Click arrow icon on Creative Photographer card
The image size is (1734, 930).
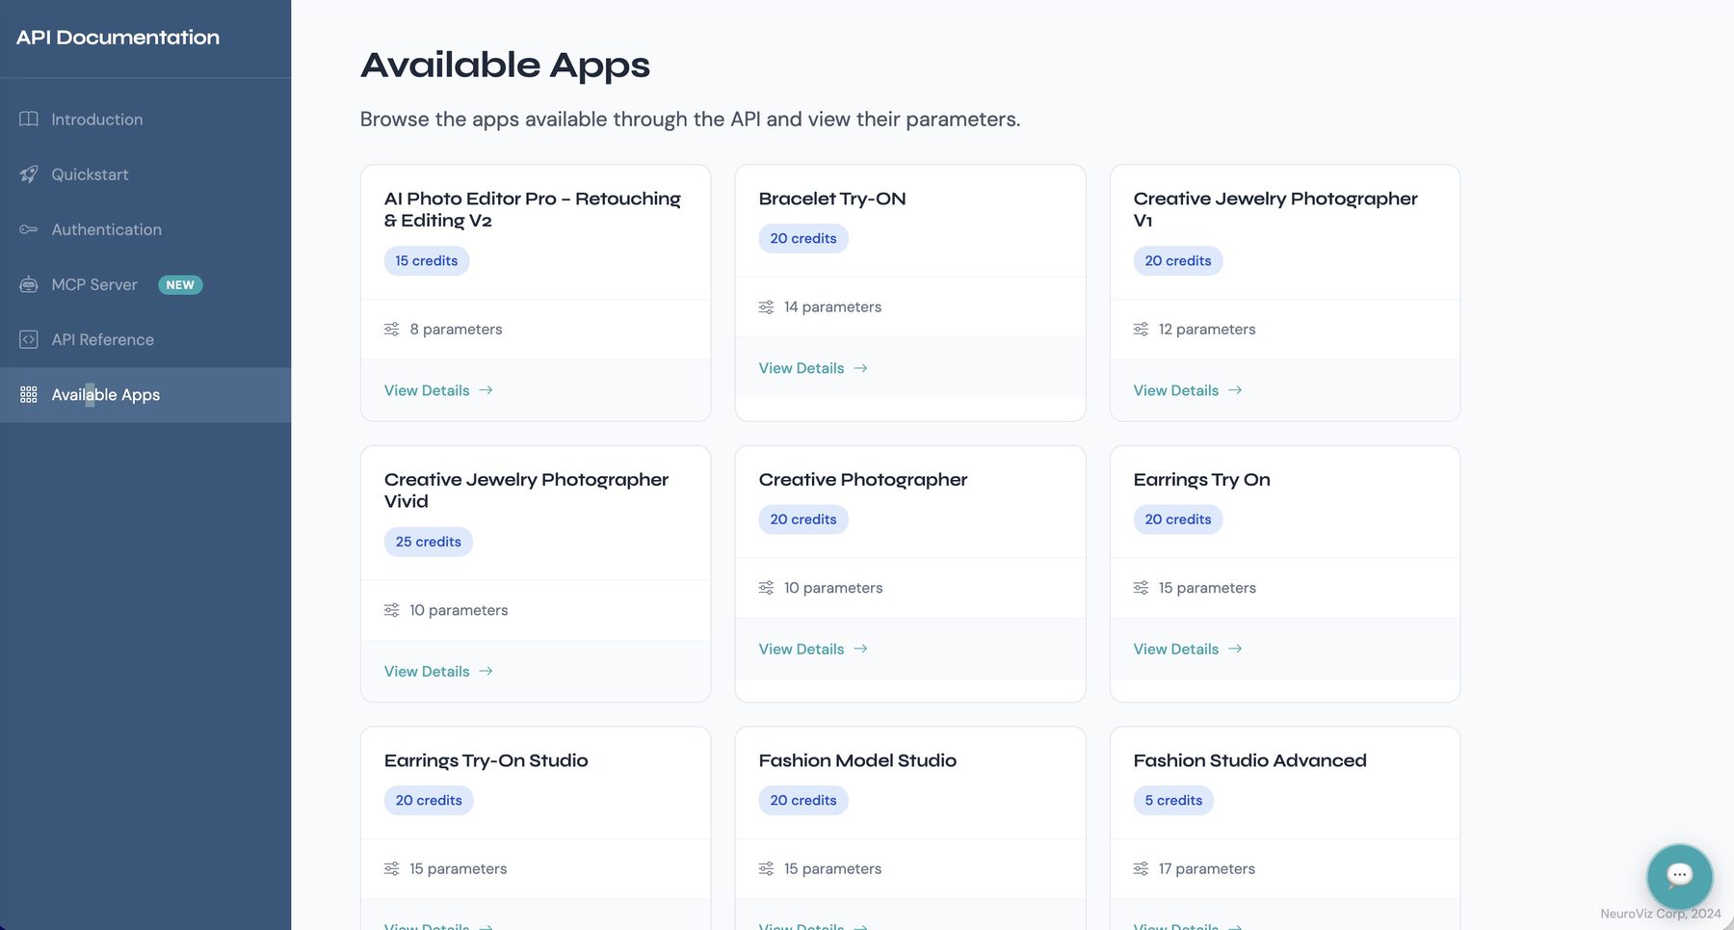tap(861, 649)
